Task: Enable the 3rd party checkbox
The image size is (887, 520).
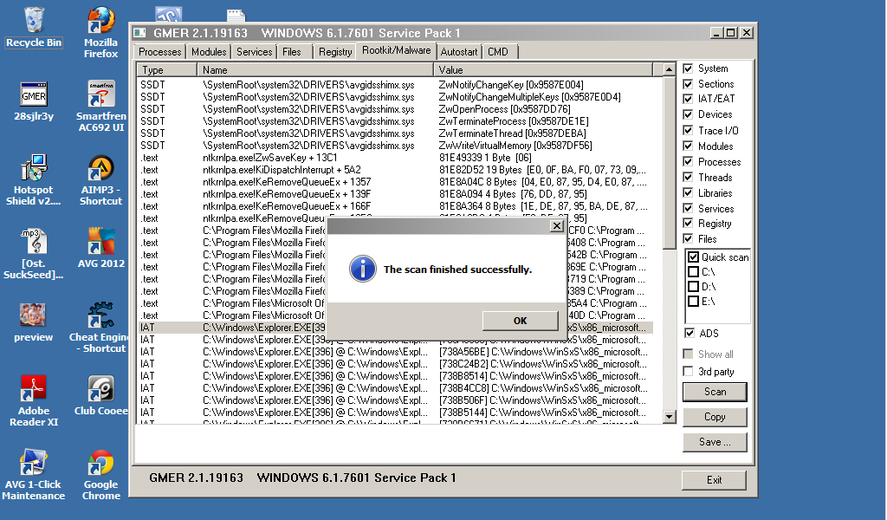Action: point(688,371)
